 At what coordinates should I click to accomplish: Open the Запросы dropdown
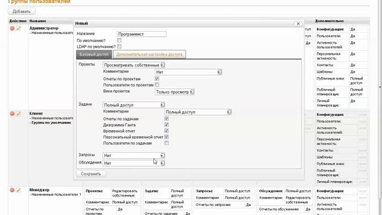134,155
